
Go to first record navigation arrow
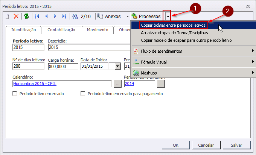click(x=37, y=16)
